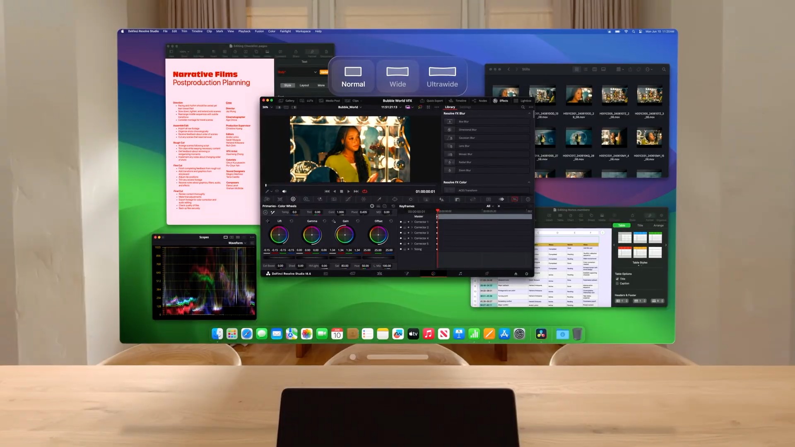The height and width of the screenshot is (447, 795).
Task: Mute viewer audio with speaker icon
Action: pos(284,191)
